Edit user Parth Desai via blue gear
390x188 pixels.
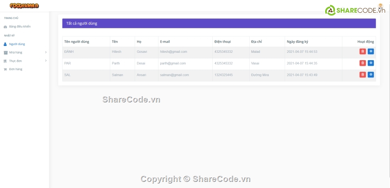point(371,63)
